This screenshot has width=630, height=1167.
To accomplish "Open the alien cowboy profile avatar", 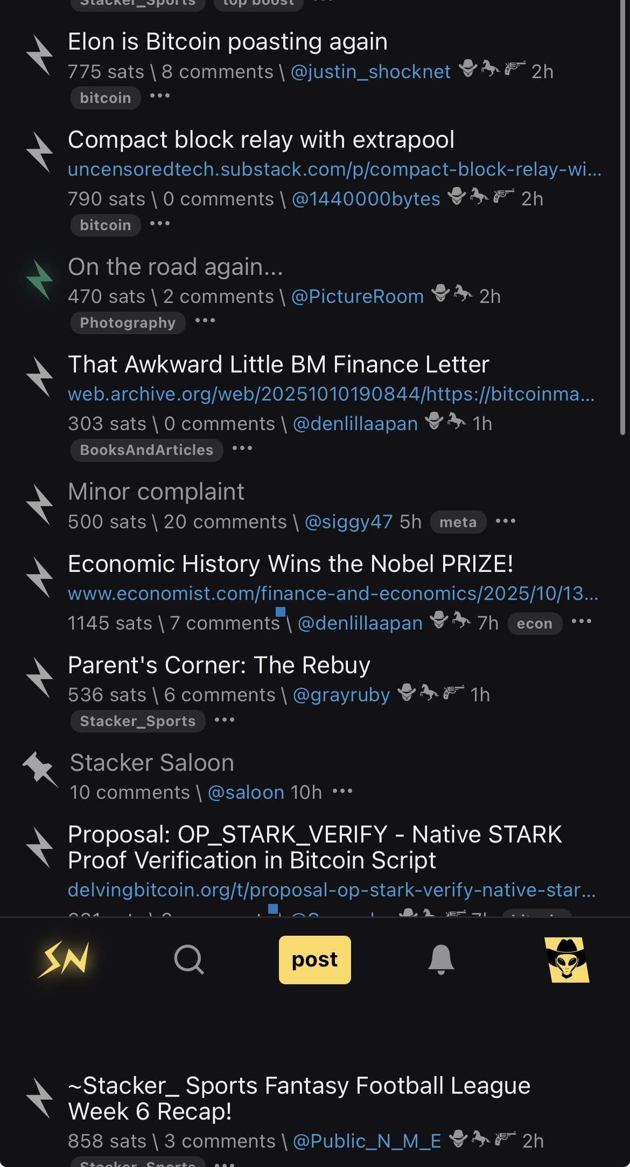I will (566, 959).
